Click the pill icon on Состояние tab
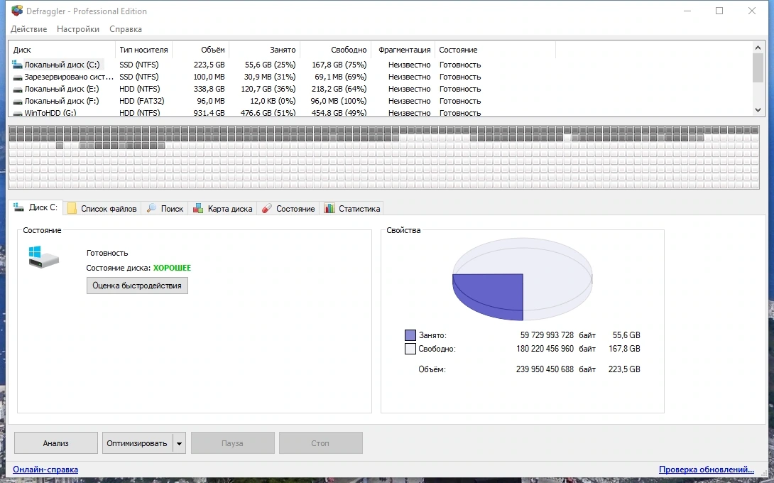 [266, 208]
